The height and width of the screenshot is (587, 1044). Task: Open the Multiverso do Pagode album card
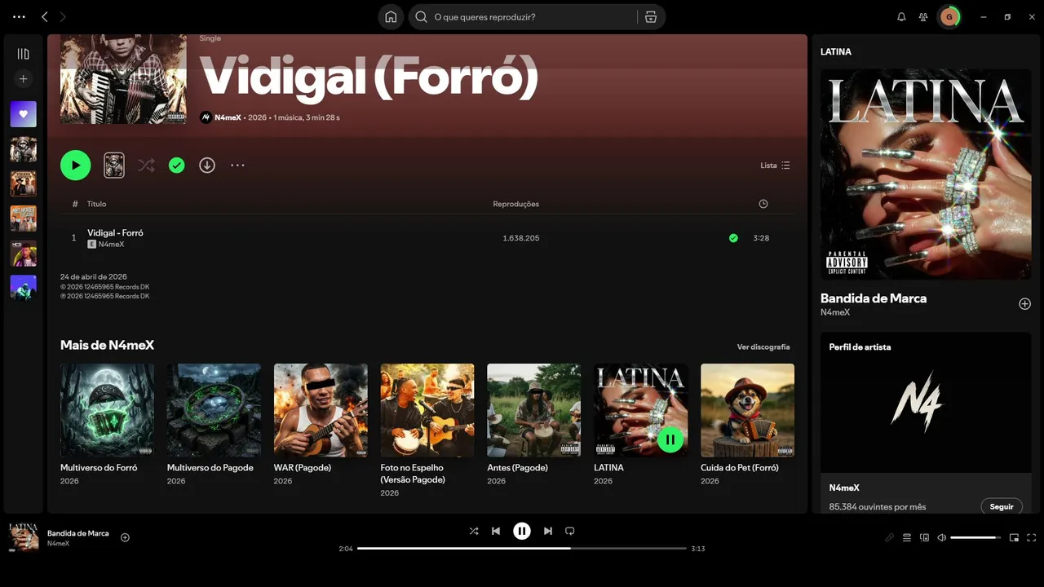click(x=214, y=426)
